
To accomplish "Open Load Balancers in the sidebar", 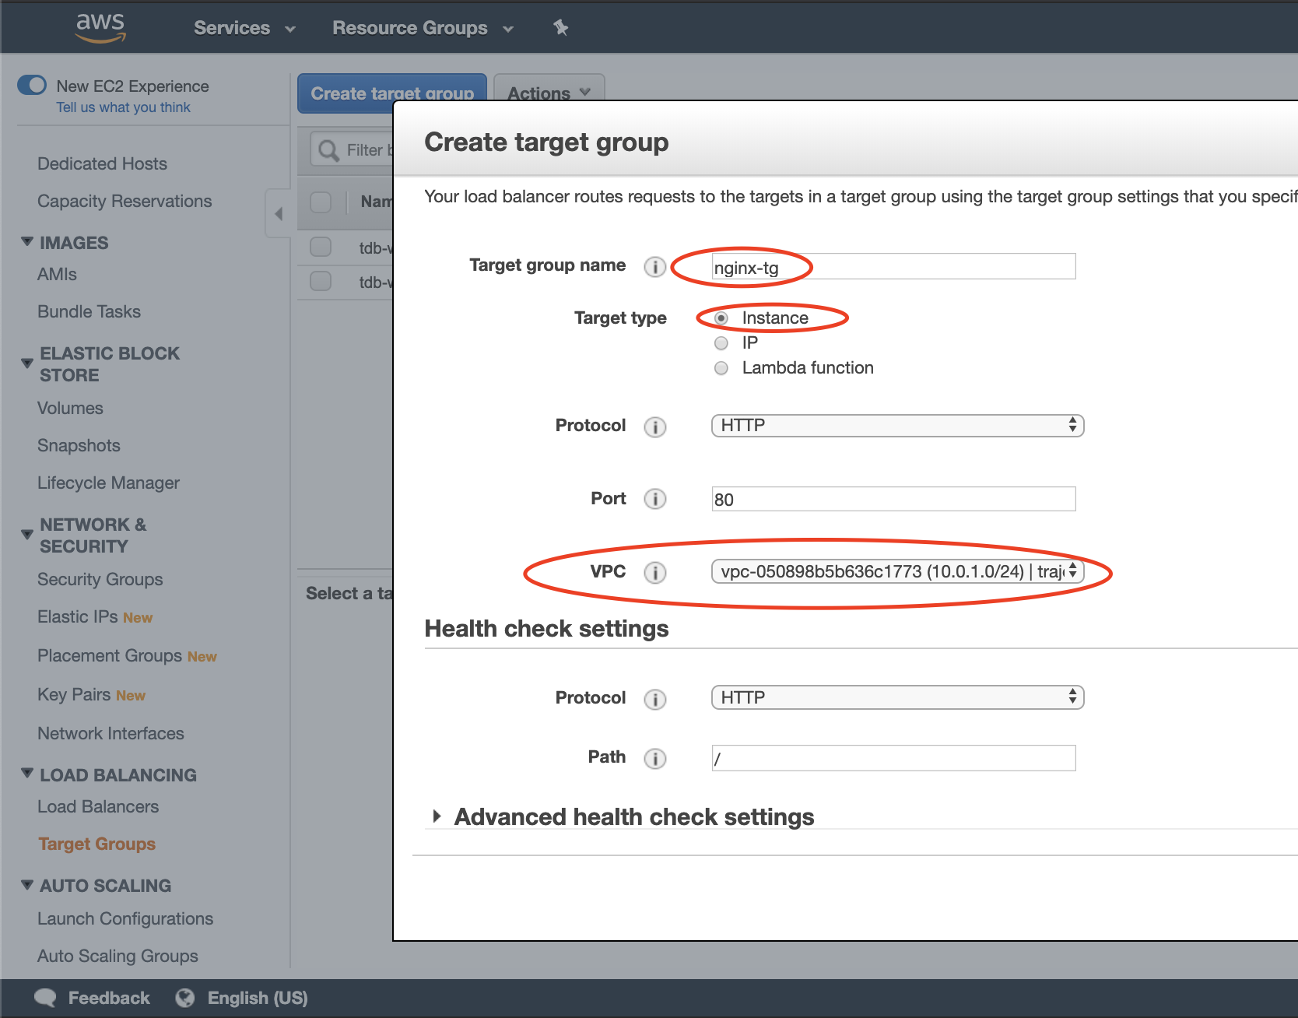I will 98,806.
